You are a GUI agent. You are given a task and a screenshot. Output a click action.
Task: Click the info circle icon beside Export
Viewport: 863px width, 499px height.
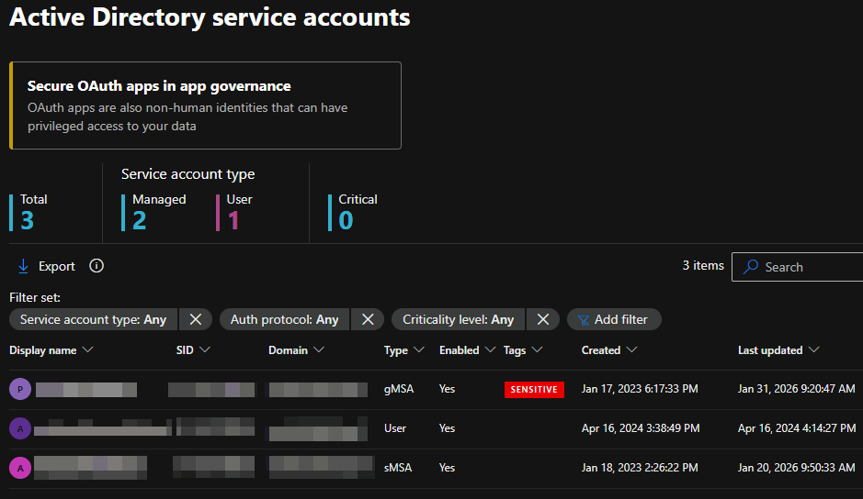tap(97, 266)
